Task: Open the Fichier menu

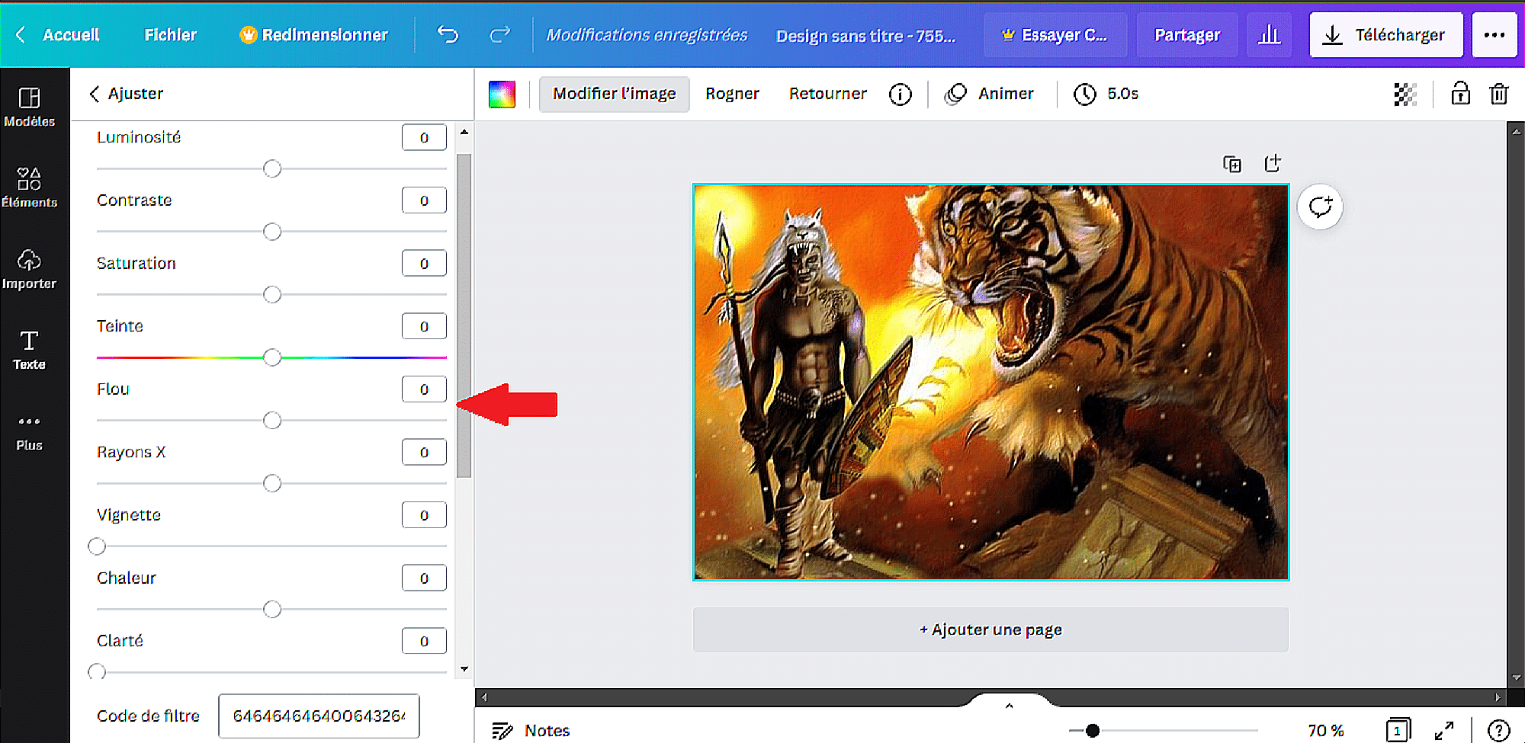Action: [x=171, y=34]
